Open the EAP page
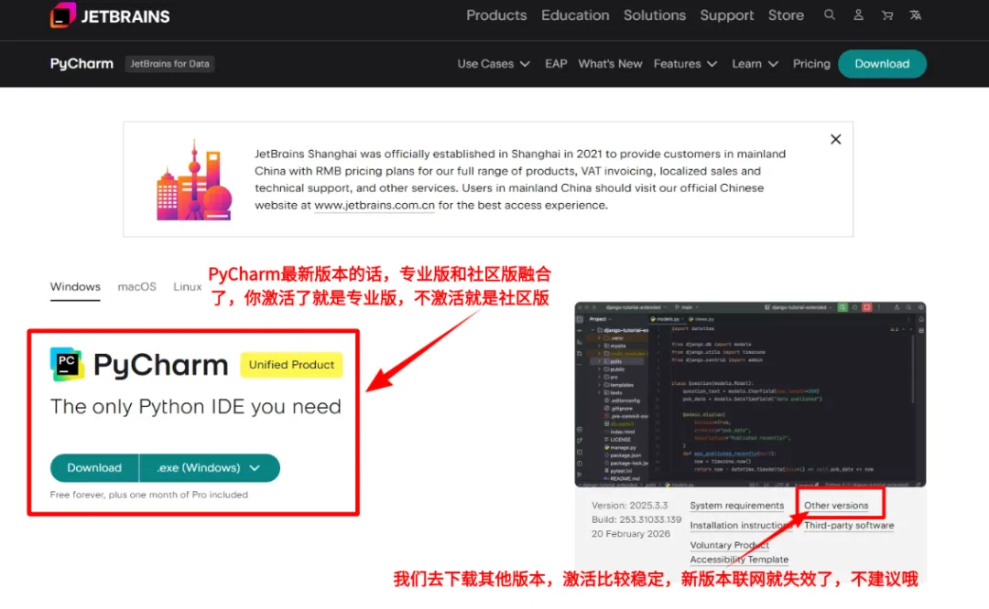 tap(556, 64)
